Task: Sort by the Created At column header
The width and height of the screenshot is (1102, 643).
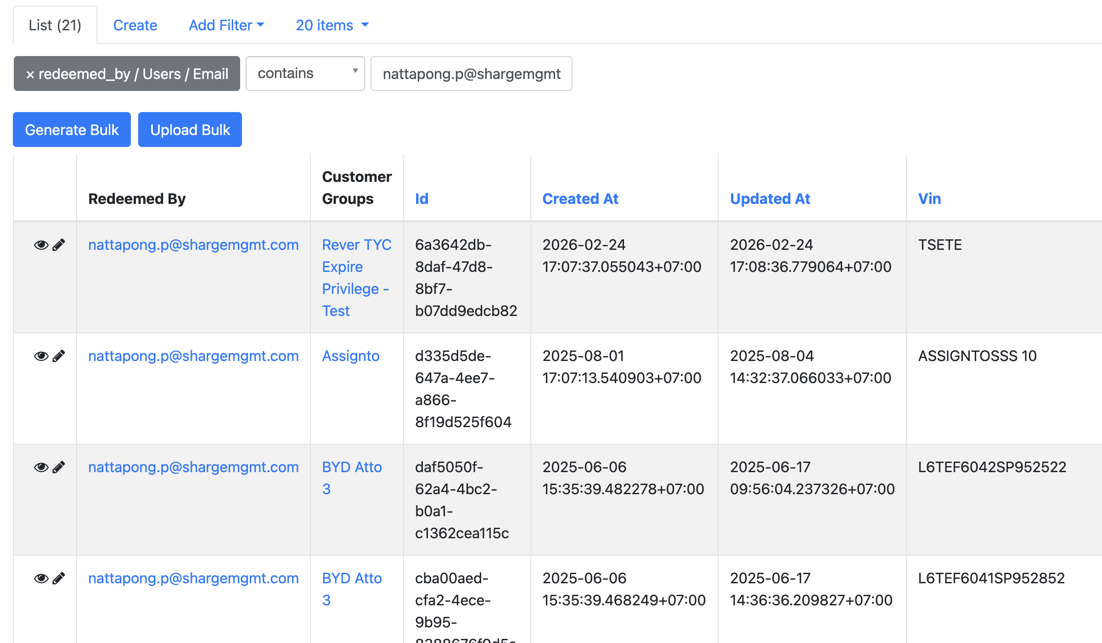Action: tap(580, 199)
